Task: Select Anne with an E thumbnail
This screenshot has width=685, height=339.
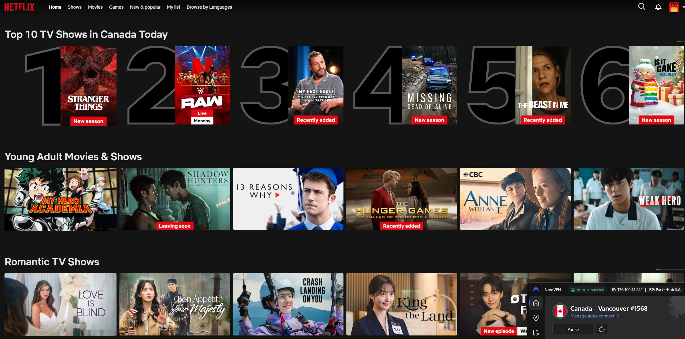Action: [515, 199]
